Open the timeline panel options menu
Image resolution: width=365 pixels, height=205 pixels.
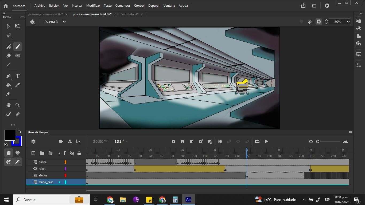[350, 132]
